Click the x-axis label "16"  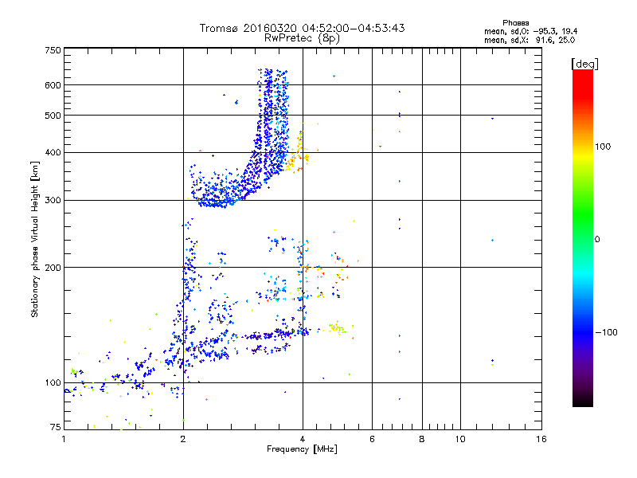541,439
